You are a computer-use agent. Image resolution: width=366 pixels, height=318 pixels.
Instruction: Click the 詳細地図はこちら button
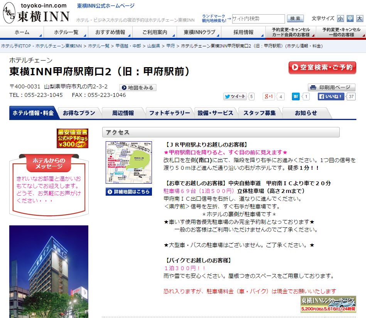pyautogui.click(x=128, y=191)
